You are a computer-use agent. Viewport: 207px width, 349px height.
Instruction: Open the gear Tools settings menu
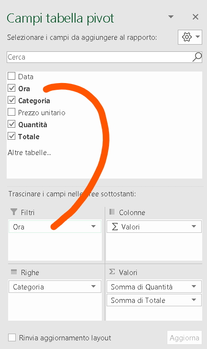point(190,37)
